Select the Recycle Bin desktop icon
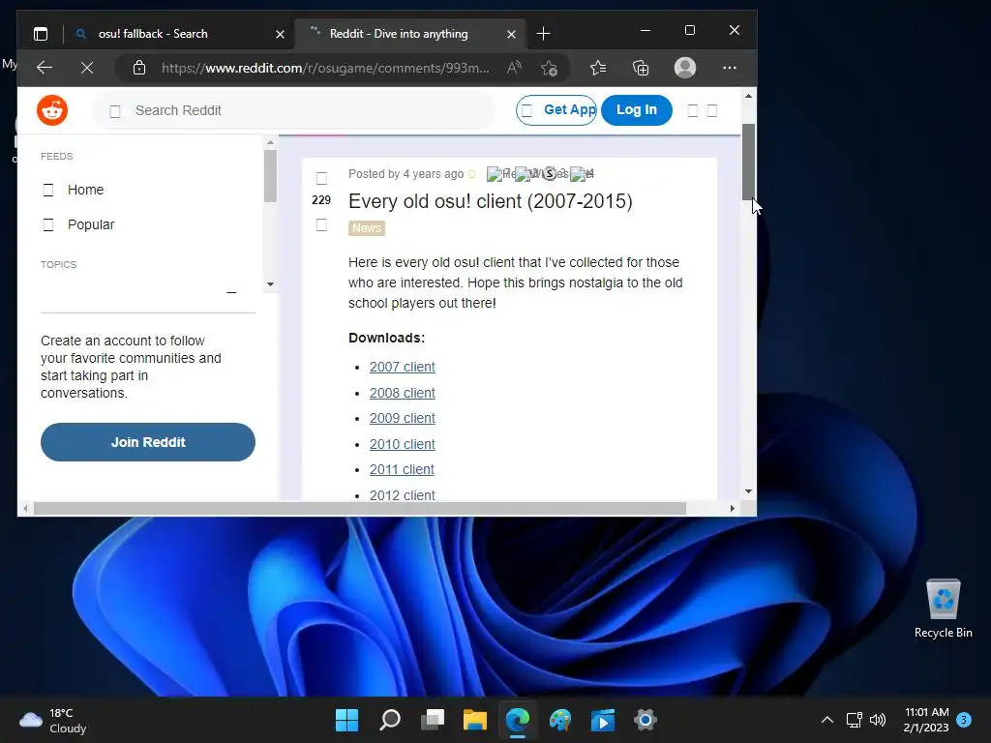 [x=943, y=609]
